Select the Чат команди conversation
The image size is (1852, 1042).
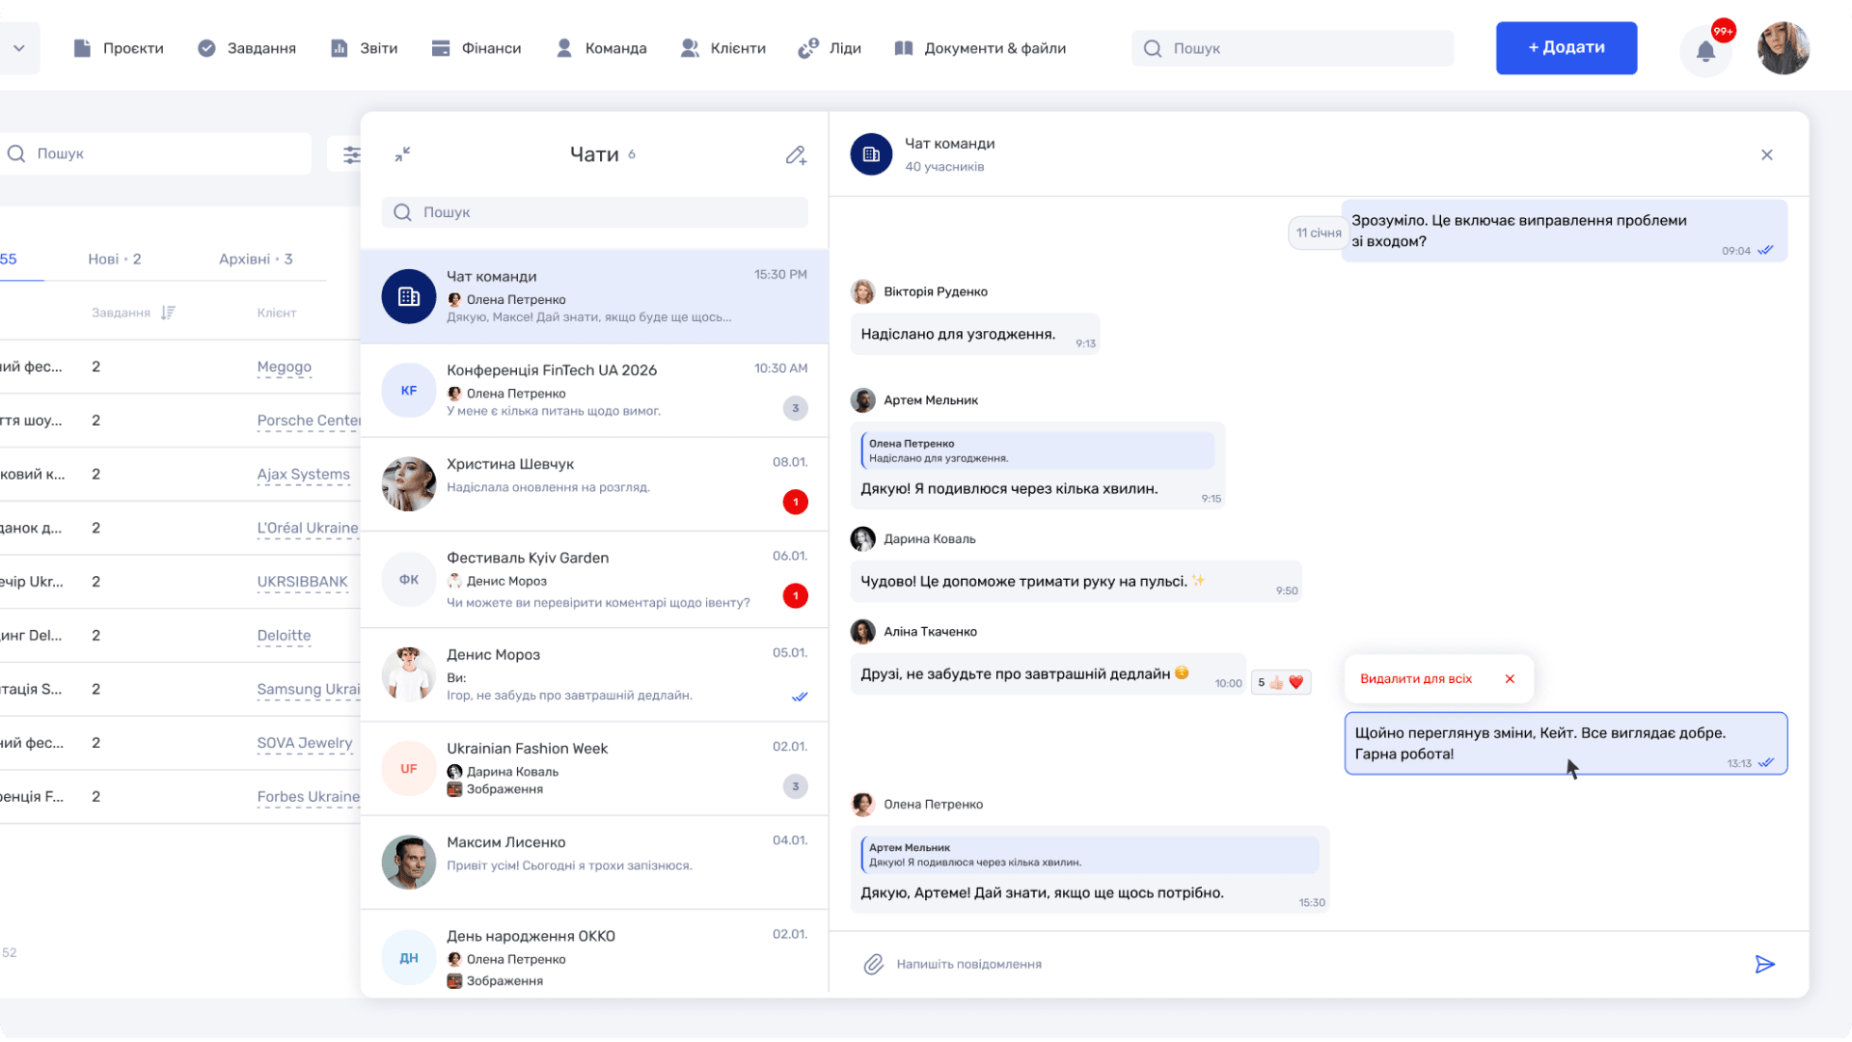click(x=594, y=297)
